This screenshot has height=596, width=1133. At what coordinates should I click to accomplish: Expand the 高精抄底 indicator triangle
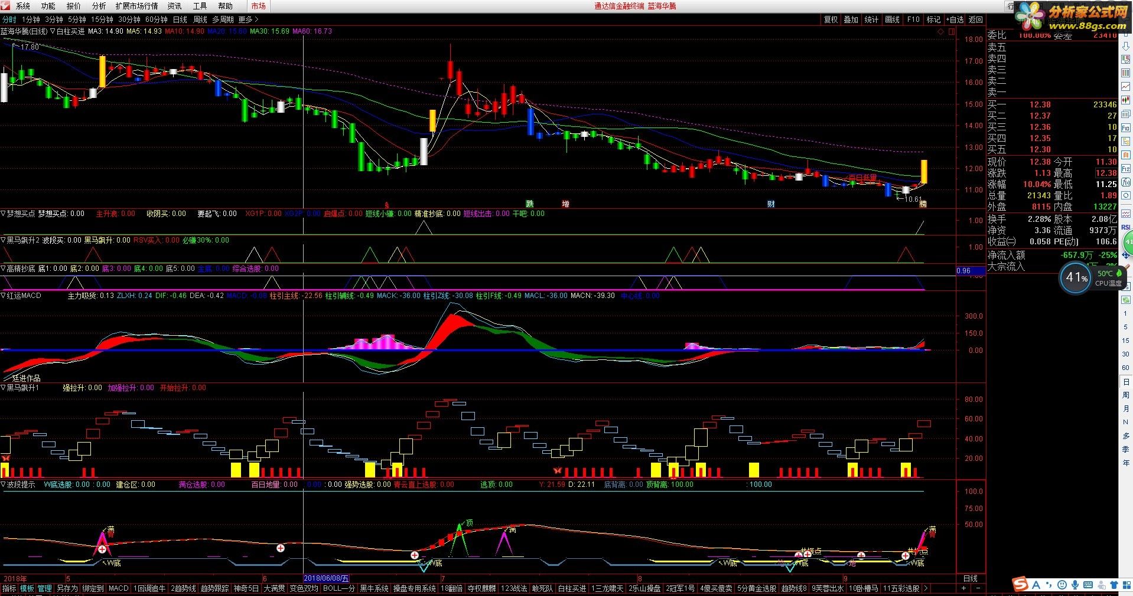click(x=3, y=268)
